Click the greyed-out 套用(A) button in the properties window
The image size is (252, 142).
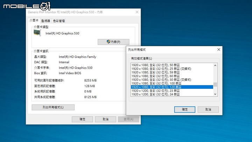128,119
